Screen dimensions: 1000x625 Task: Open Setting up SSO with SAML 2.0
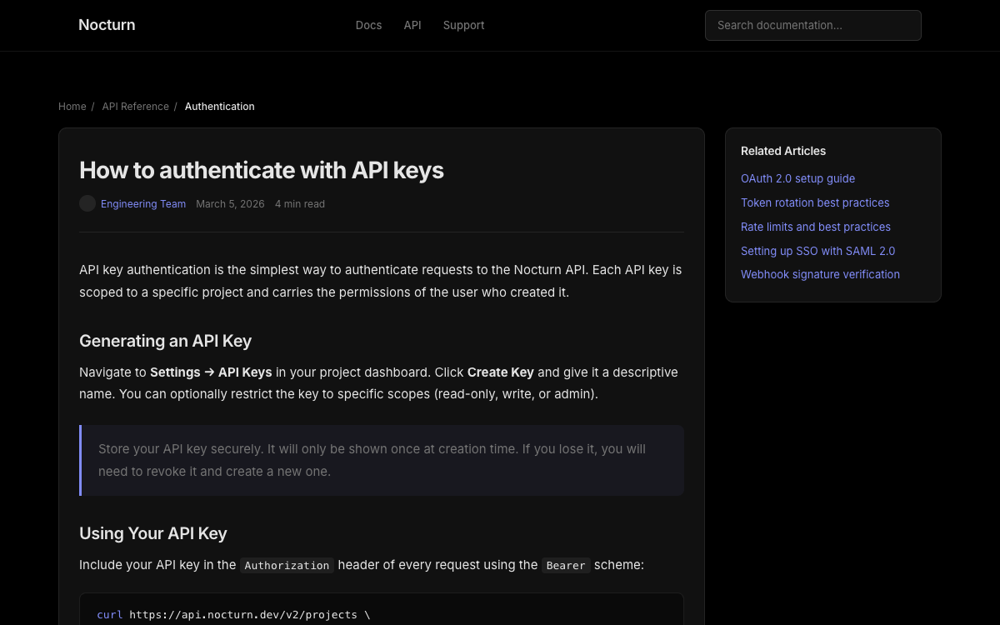(x=817, y=251)
